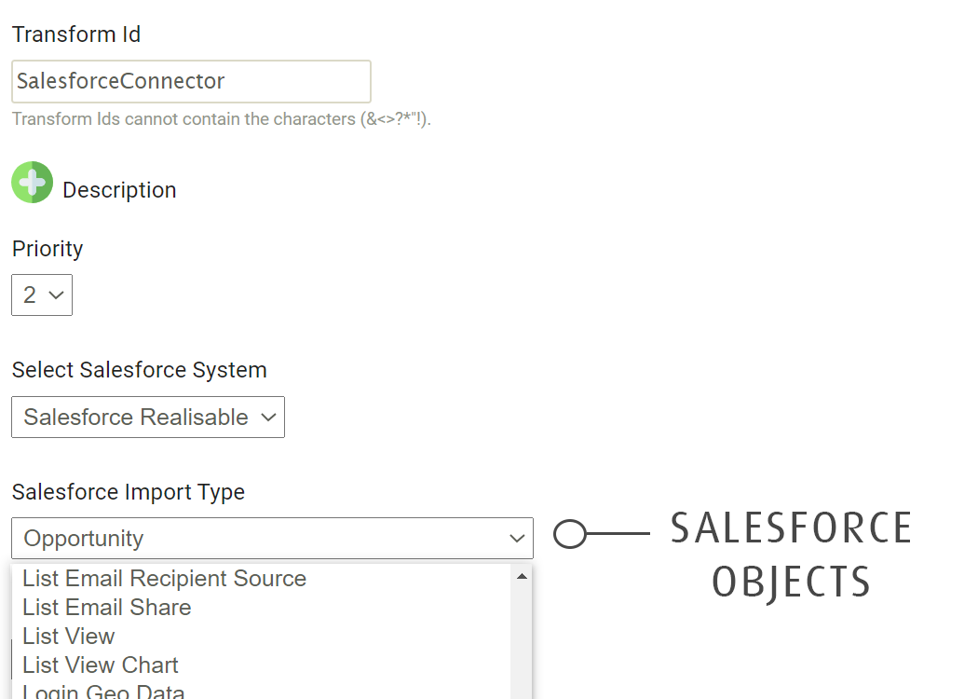The height and width of the screenshot is (699, 978).
Task: Expand the Salesforce Realisable system dropdown
Action: pos(148,418)
